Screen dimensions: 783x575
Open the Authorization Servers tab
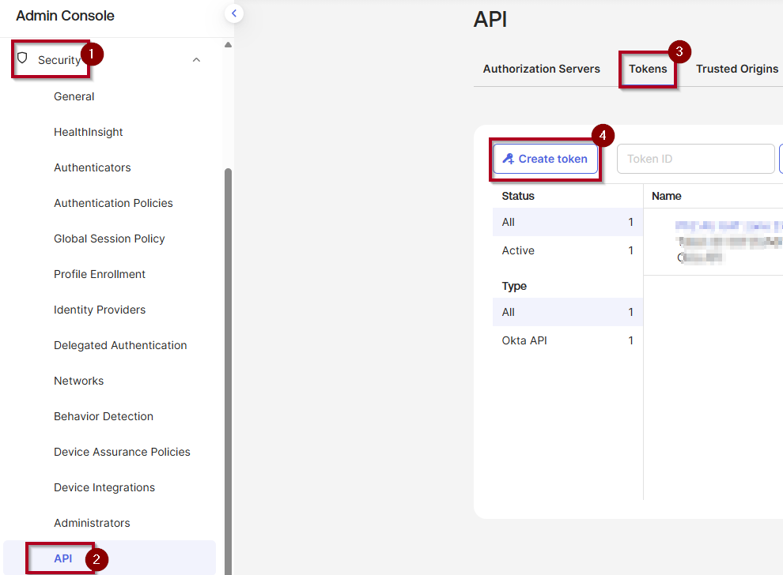(x=541, y=69)
